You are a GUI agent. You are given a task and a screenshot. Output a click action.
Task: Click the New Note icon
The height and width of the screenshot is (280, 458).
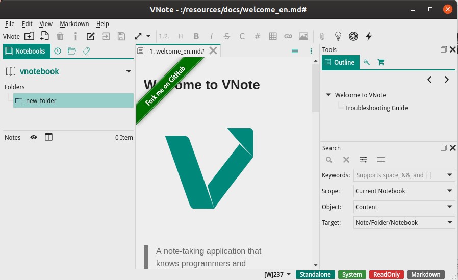pos(44,36)
